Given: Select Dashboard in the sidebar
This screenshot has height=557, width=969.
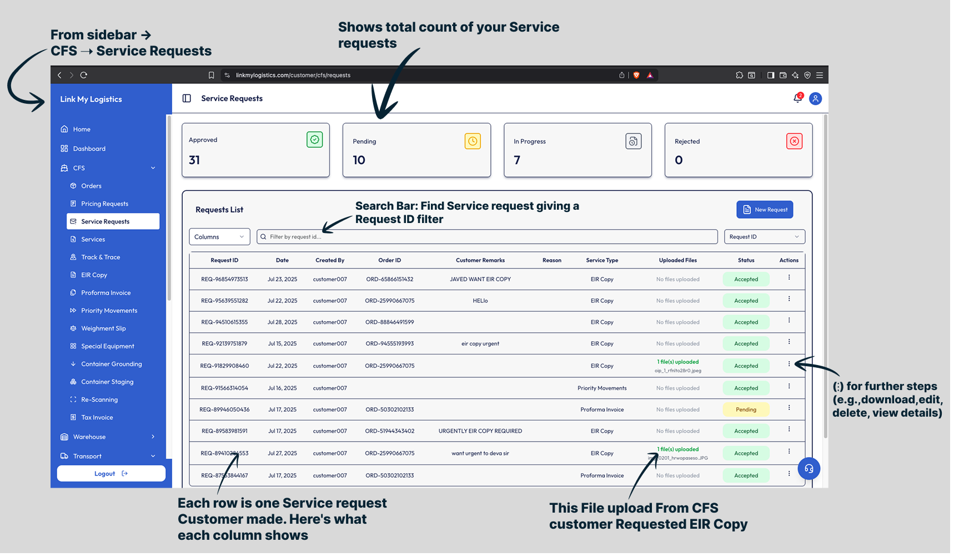Looking at the screenshot, I should pyautogui.click(x=89, y=149).
